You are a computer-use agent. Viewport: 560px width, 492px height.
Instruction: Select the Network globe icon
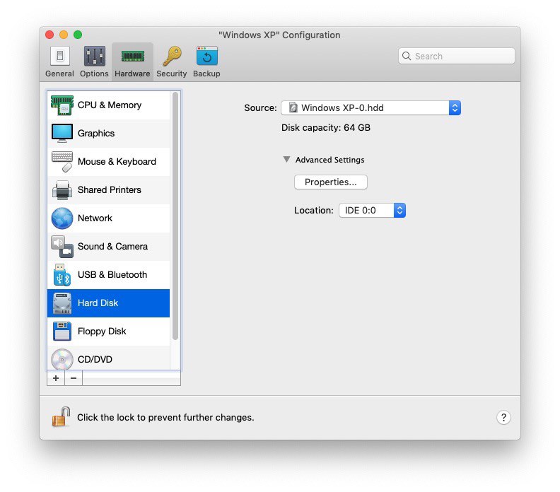(62, 218)
